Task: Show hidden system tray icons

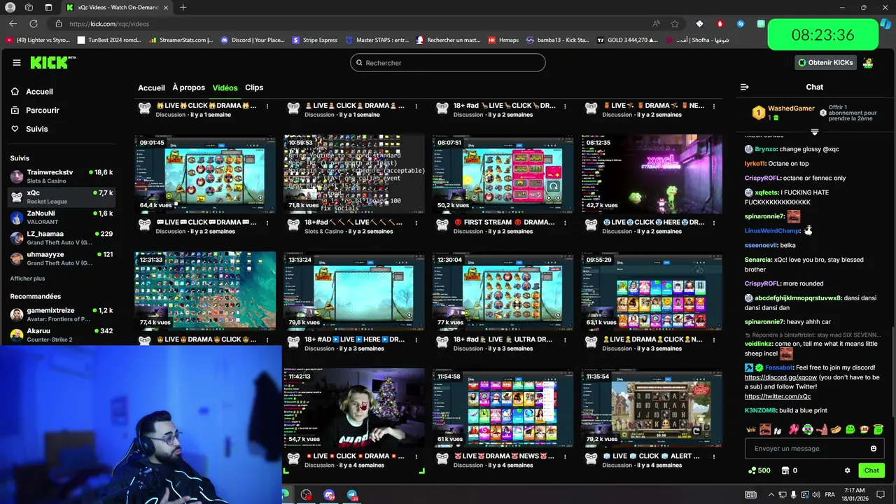Action: click(771, 495)
